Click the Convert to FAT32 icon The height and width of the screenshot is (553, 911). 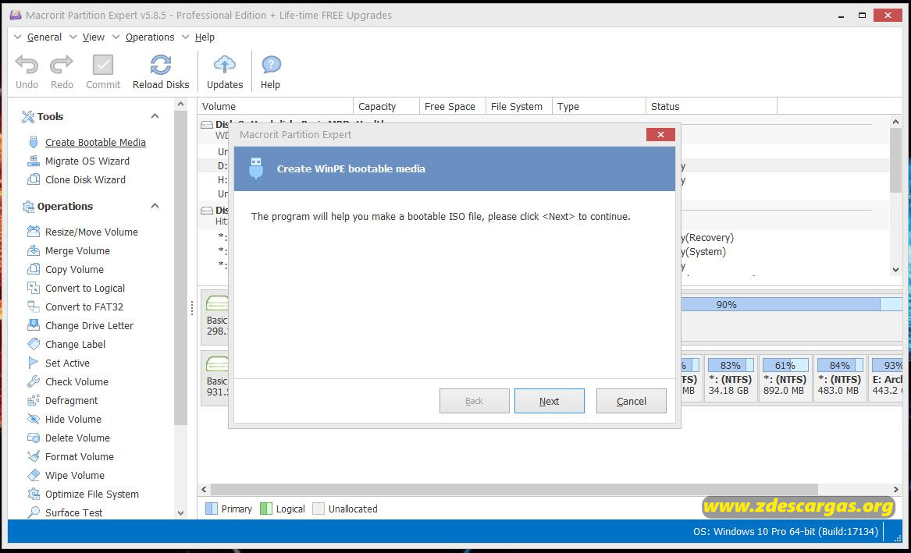(34, 307)
